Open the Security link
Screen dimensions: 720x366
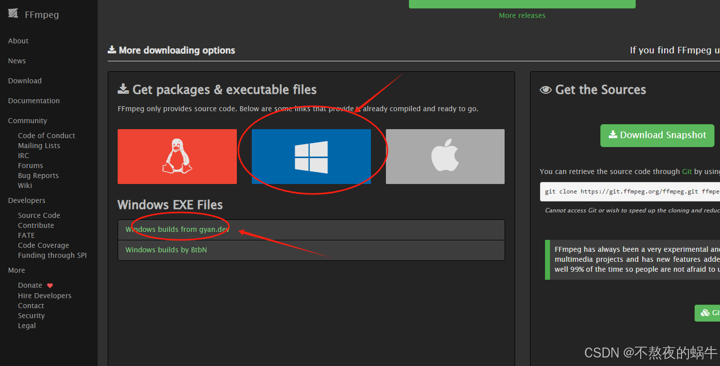click(31, 316)
